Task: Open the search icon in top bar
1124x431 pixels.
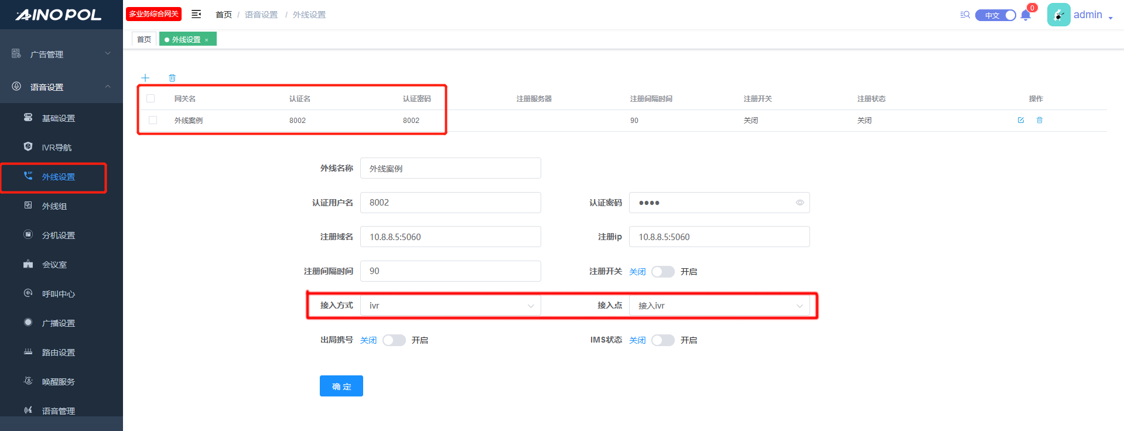Action: pos(965,15)
